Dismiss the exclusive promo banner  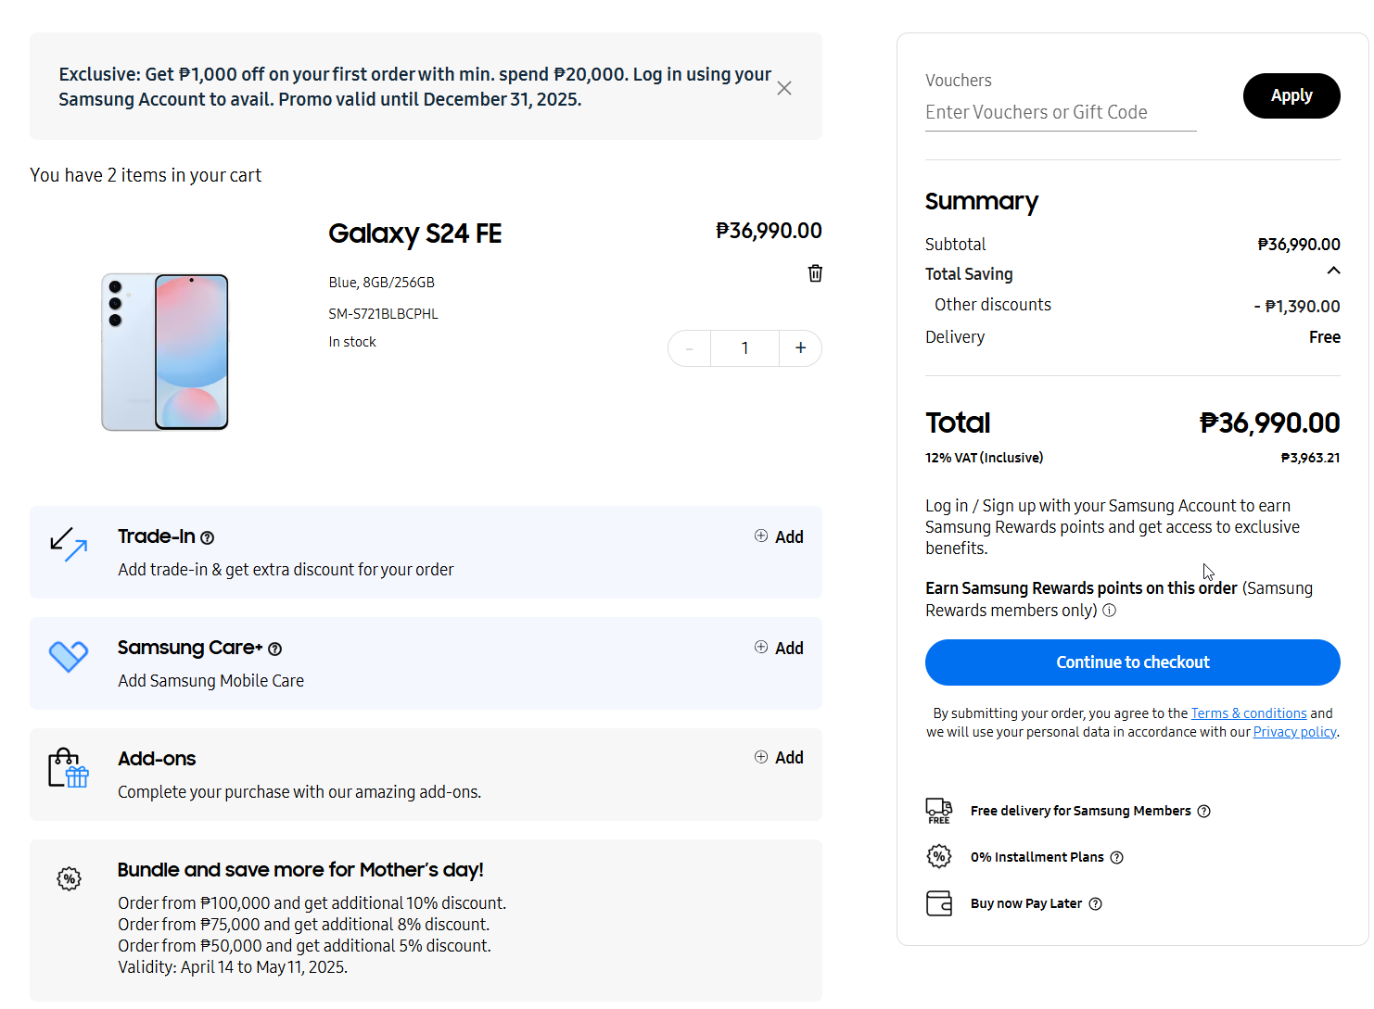click(784, 88)
